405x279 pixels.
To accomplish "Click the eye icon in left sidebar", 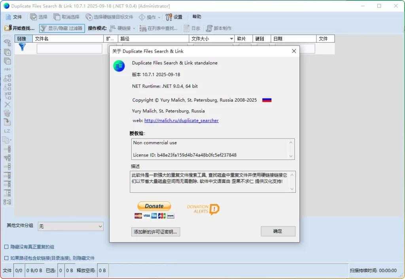I will point(7,42).
